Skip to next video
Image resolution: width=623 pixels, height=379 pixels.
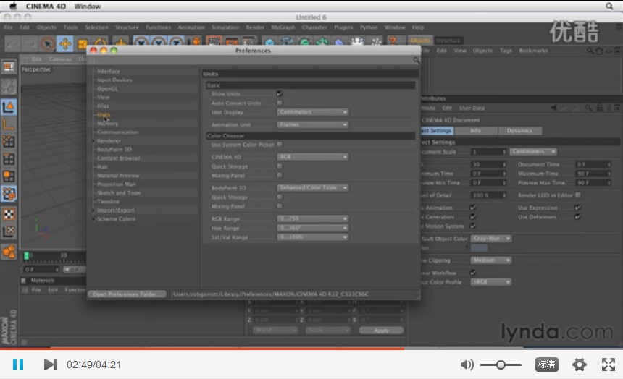click(x=51, y=365)
